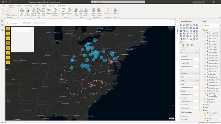This screenshot has height=124, width=221.
Task: Open the Format paint roller pane tab
Action: (188, 45)
